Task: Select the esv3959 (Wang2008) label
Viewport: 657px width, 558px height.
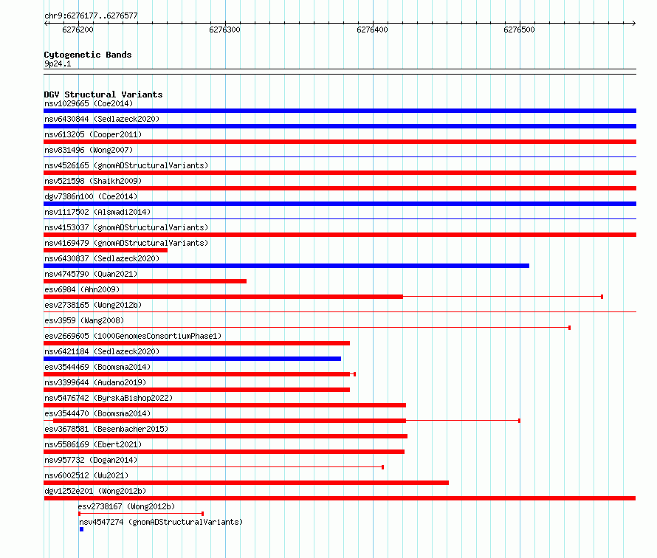Action: [x=84, y=320]
